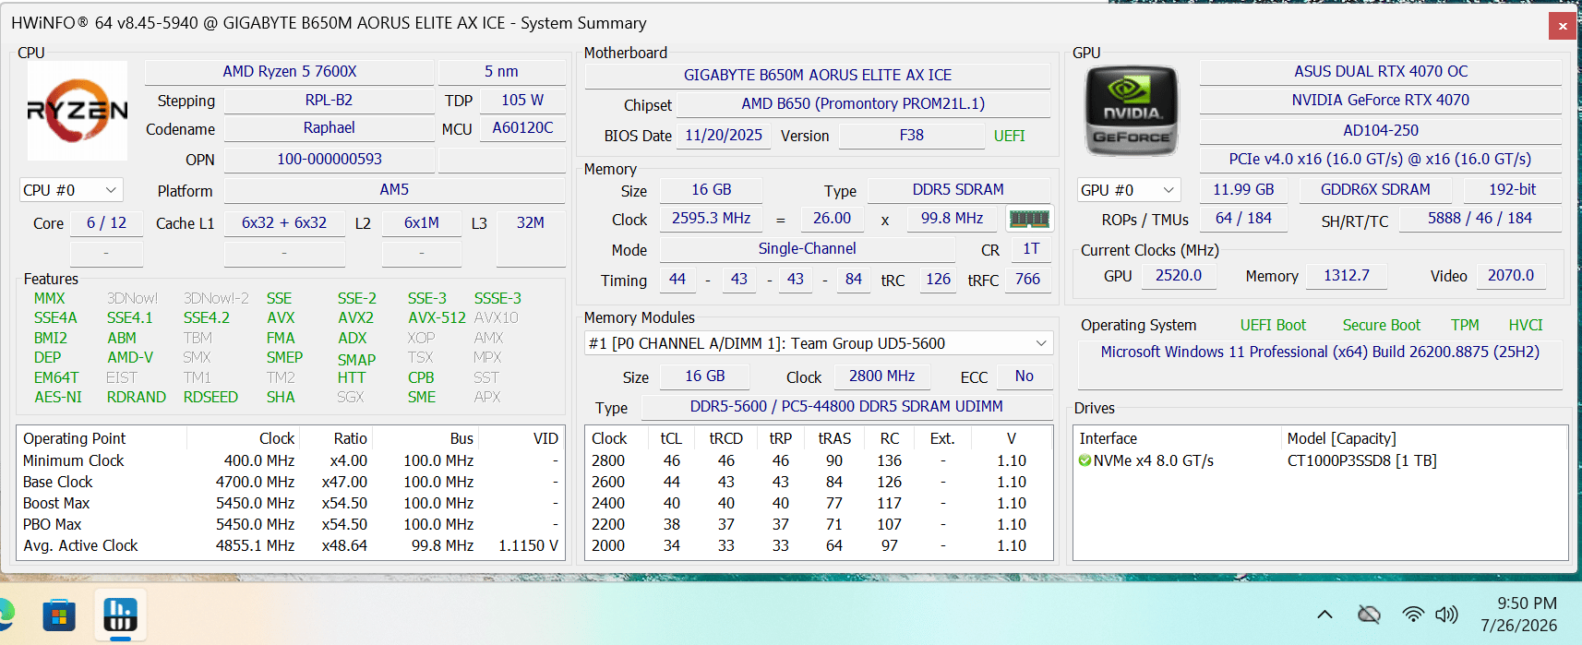Click the OPN 100-000000593 field
1582x645 pixels.
point(329,160)
